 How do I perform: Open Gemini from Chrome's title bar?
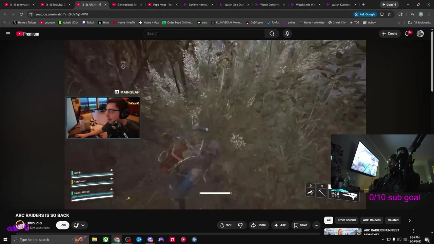click(x=389, y=5)
